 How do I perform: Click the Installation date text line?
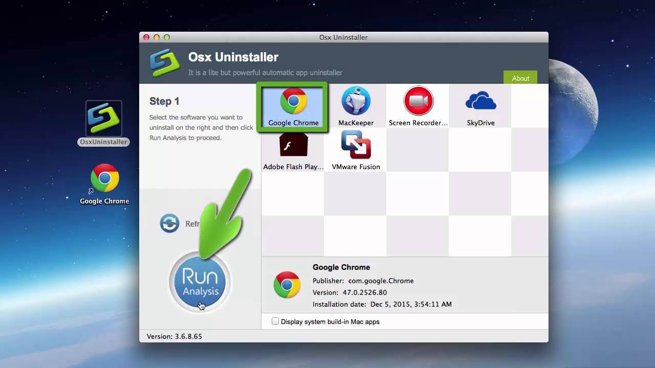click(x=382, y=304)
